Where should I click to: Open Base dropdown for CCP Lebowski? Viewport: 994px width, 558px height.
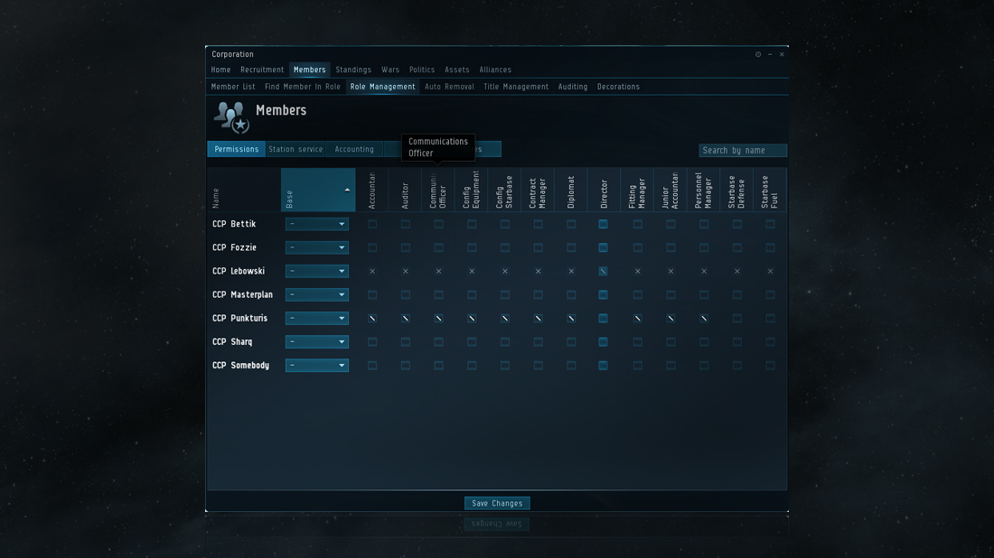(x=317, y=271)
